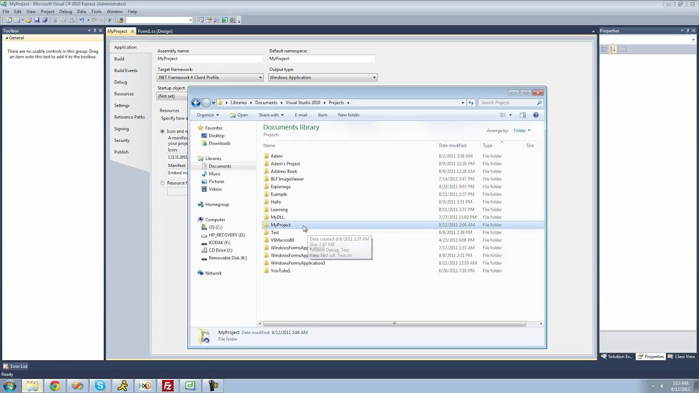This screenshot has height=393, width=699.
Task: Open the Error List panel tab
Action: [x=15, y=366]
